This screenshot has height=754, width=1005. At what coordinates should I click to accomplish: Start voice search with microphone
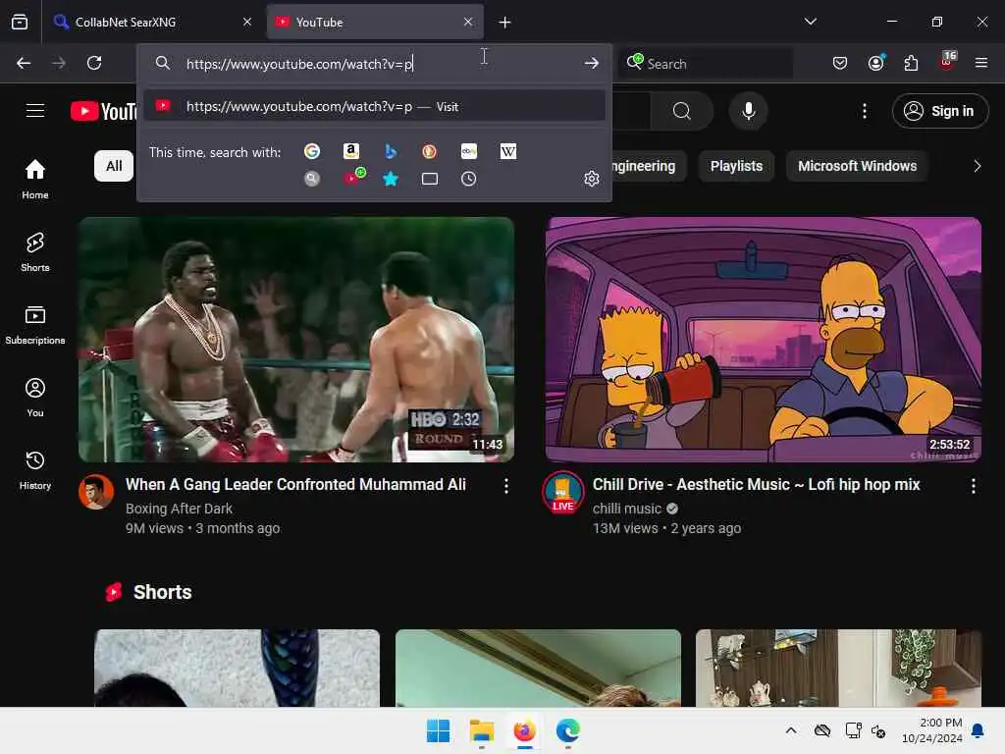(x=749, y=111)
